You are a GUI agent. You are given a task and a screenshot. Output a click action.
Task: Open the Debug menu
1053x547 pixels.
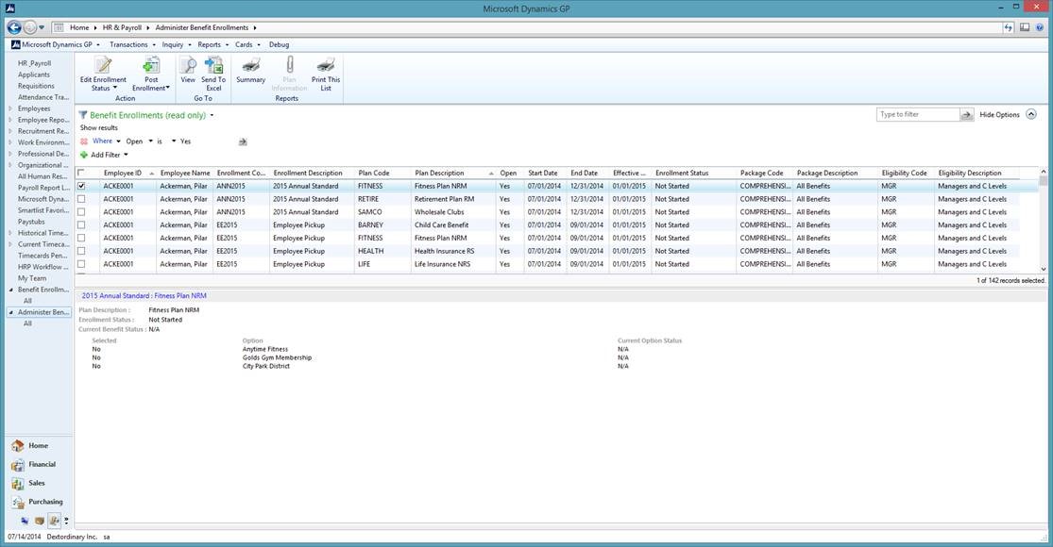point(279,45)
